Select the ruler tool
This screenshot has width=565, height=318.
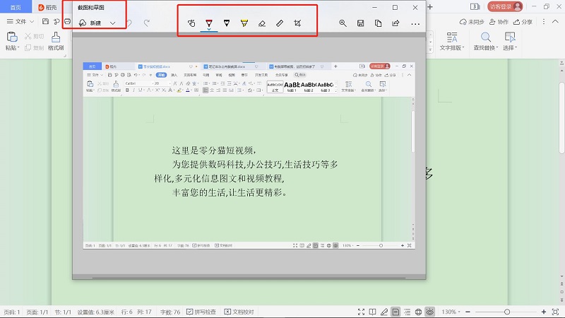pos(280,23)
